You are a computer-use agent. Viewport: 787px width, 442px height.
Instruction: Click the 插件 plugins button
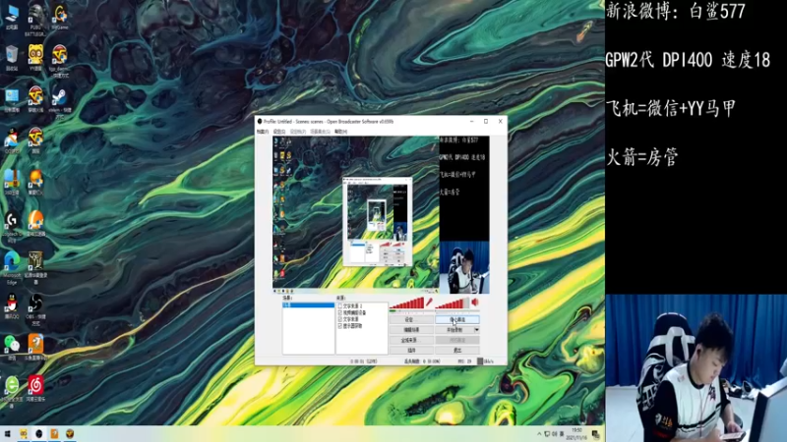tap(411, 351)
